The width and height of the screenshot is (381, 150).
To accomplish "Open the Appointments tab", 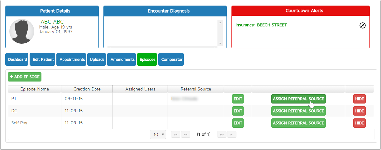I will [72, 60].
